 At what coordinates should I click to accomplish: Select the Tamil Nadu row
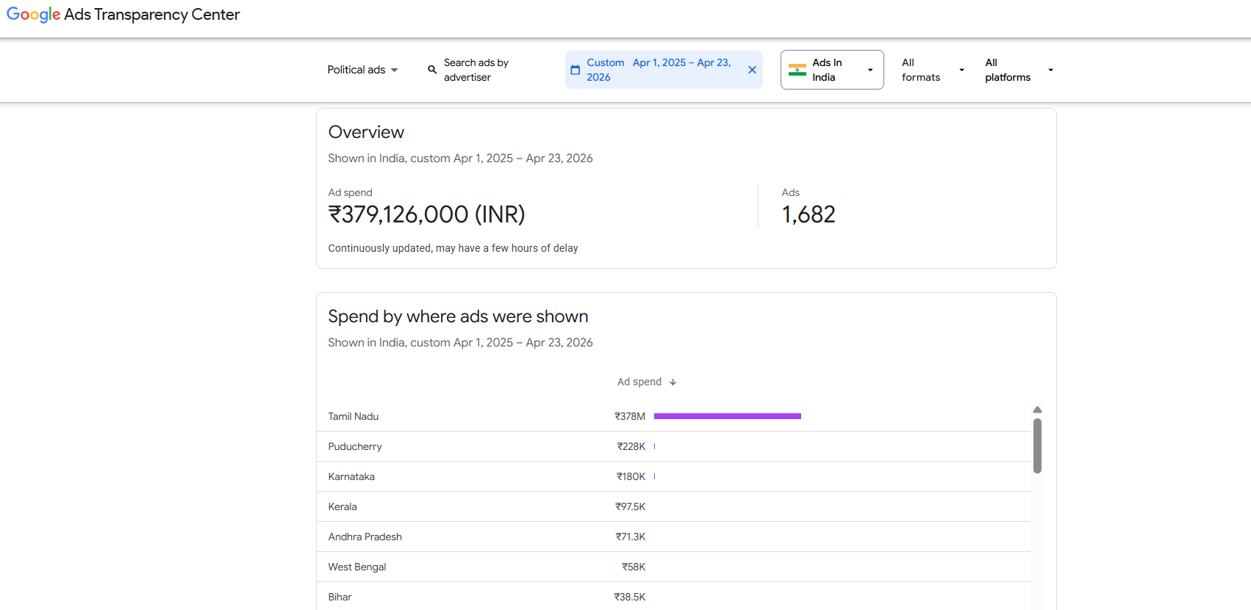click(x=354, y=416)
